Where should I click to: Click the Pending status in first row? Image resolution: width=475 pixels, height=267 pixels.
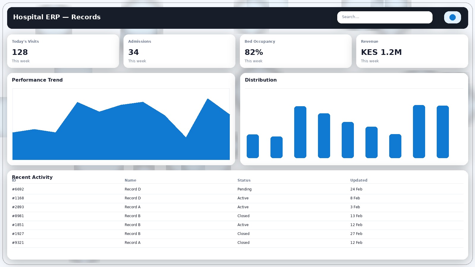[x=244, y=189]
